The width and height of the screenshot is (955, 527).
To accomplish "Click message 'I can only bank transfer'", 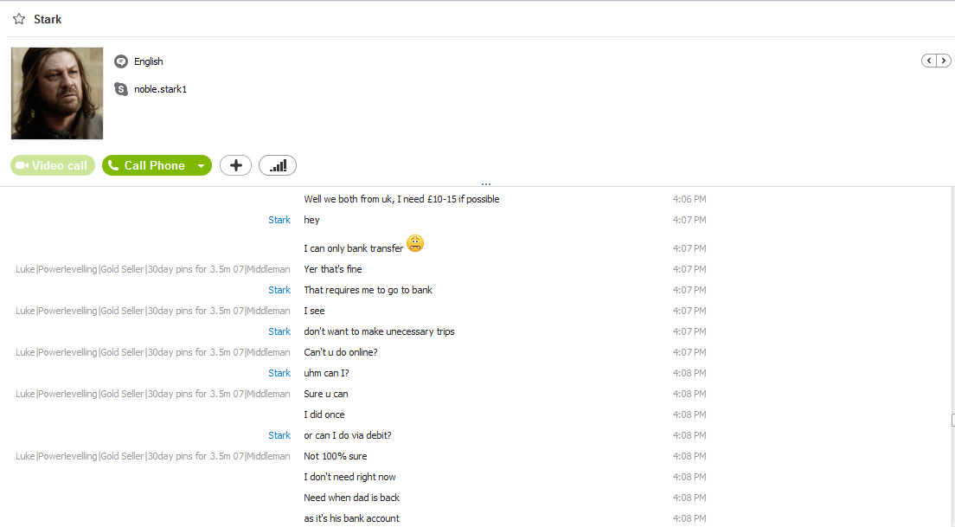I will (353, 248).
